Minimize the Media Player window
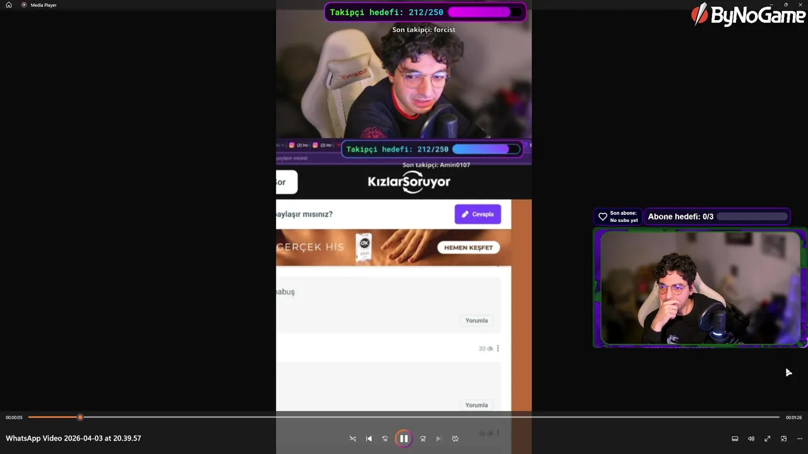The width and height of the screenshot is (808, 454). [x=770, y=4]
